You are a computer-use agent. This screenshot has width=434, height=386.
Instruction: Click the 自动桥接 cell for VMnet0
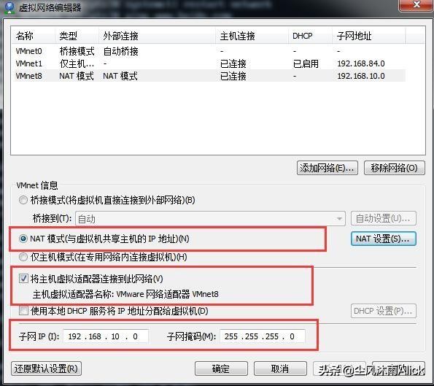120,51
